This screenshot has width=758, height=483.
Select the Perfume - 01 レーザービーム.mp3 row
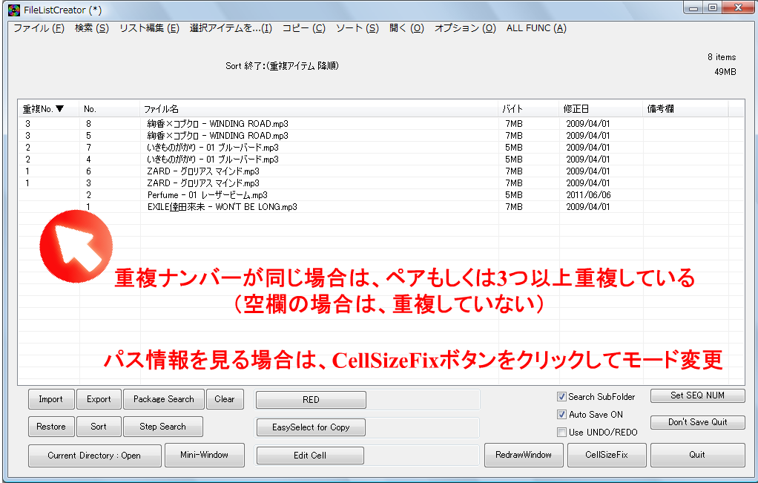[x=223, y=194]
